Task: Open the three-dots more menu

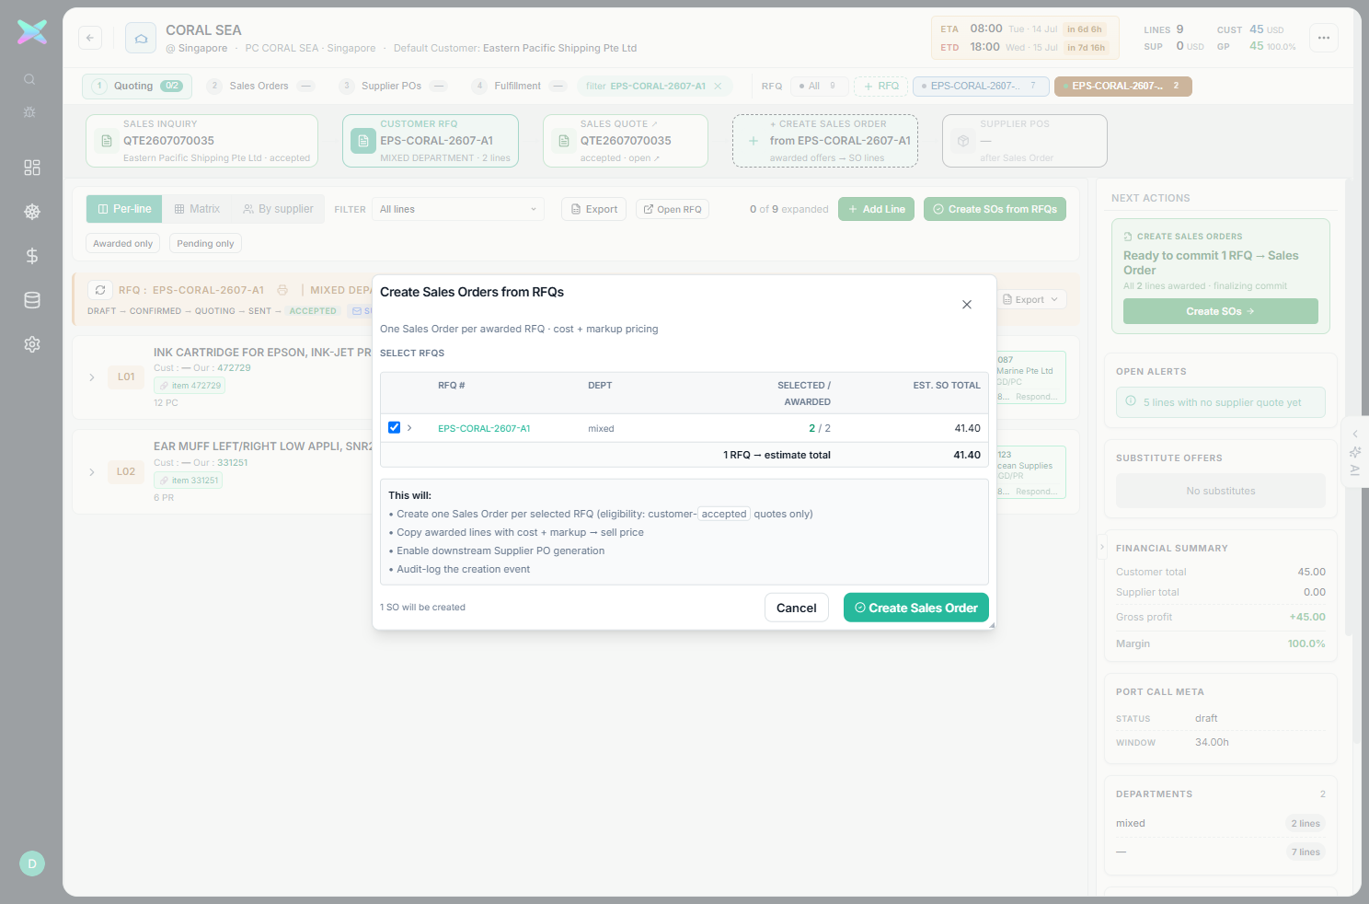Action: 1324,38
